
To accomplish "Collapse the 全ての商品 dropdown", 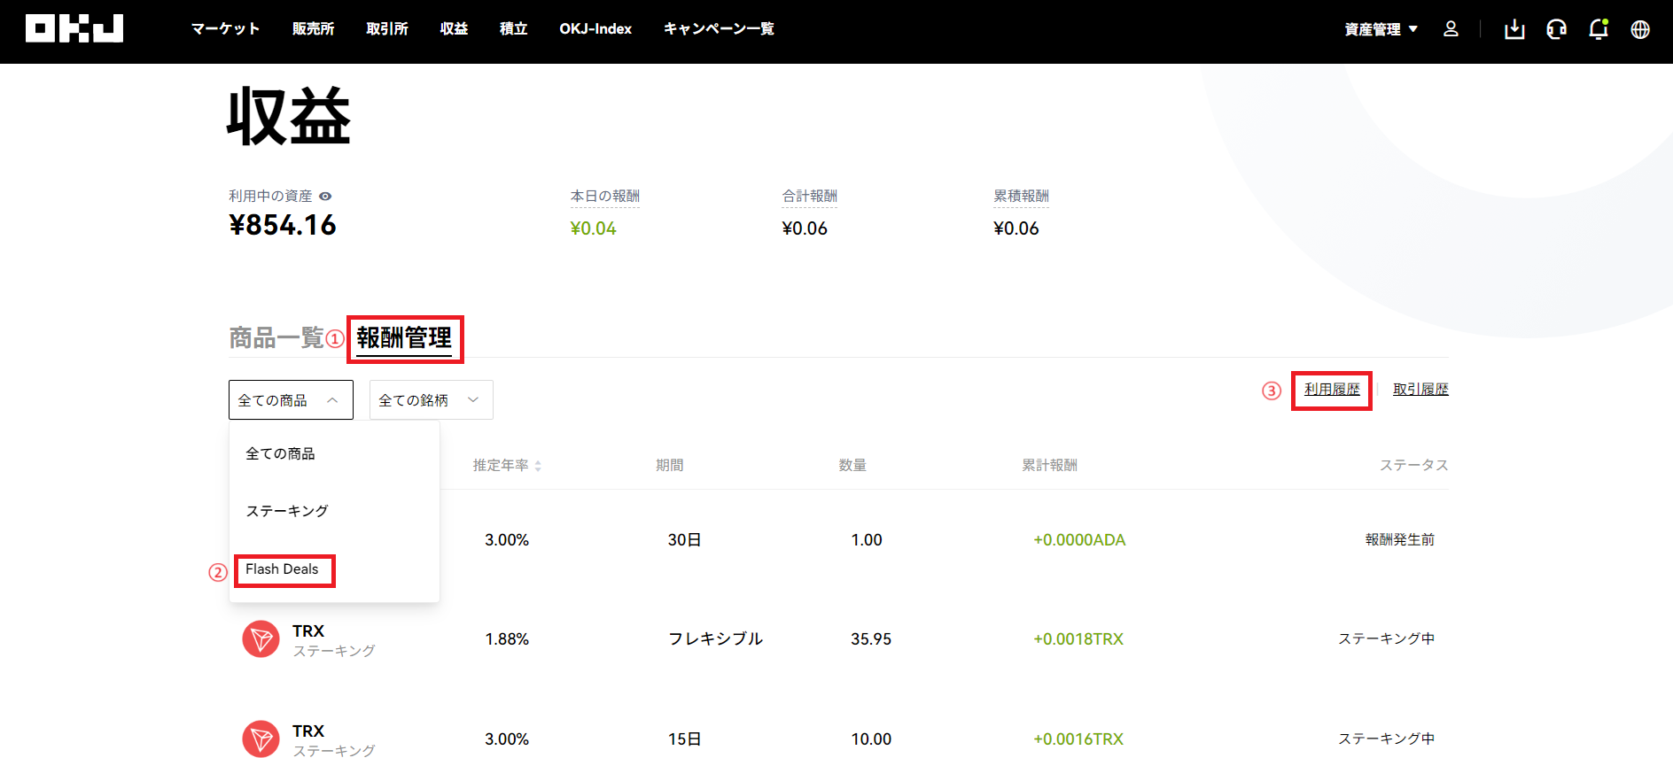I will pos(291,400).
